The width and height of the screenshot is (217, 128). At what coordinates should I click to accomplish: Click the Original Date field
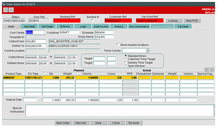tap(30, 100)
